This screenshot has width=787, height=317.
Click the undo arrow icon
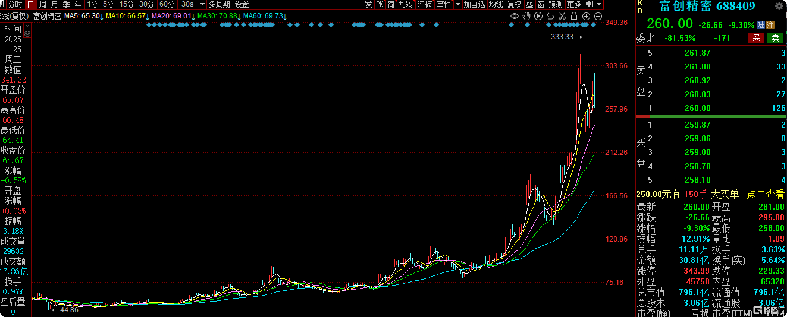[550, 16]
